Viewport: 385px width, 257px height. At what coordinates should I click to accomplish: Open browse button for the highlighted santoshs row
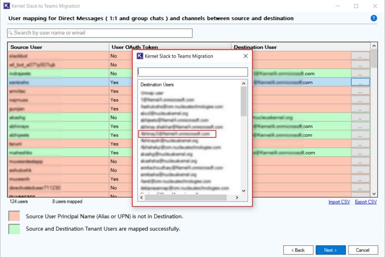(360, 82)
